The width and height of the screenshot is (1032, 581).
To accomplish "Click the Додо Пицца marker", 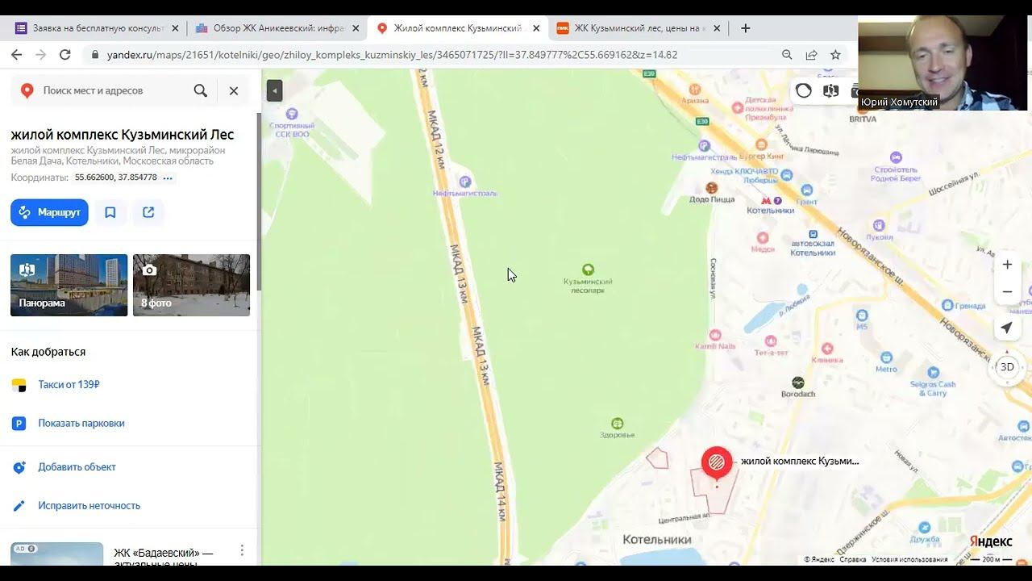I will [x=711, y=188].
